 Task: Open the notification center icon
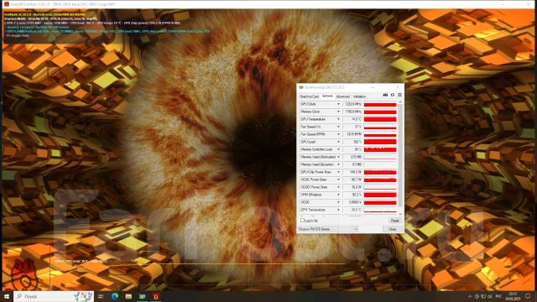point(528,296)
